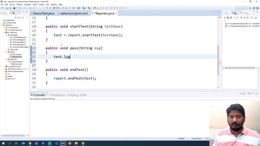Switch to the Problems tab
This screenshot has width=260, height=146.
[x=58, y=95]
